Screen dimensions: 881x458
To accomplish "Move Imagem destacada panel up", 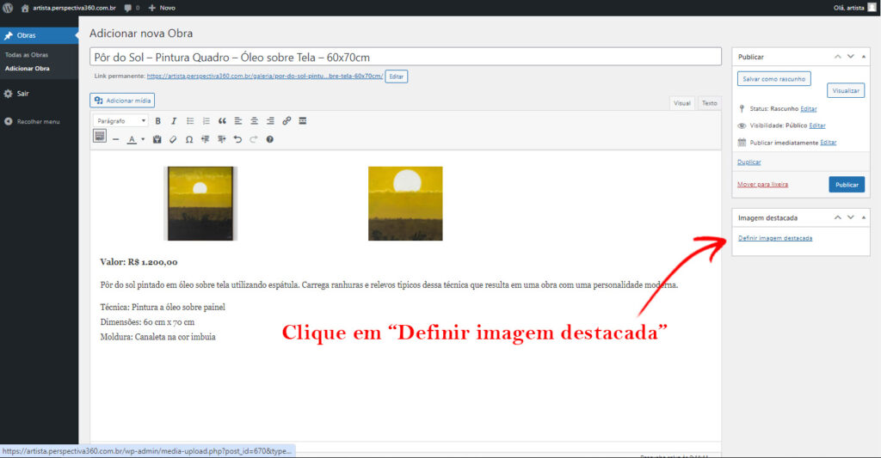I will click(837, 217).
